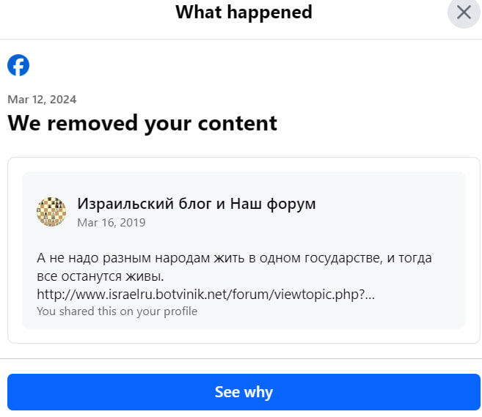
Task: Click the We removed your content heading
Action: pos(142,123)
